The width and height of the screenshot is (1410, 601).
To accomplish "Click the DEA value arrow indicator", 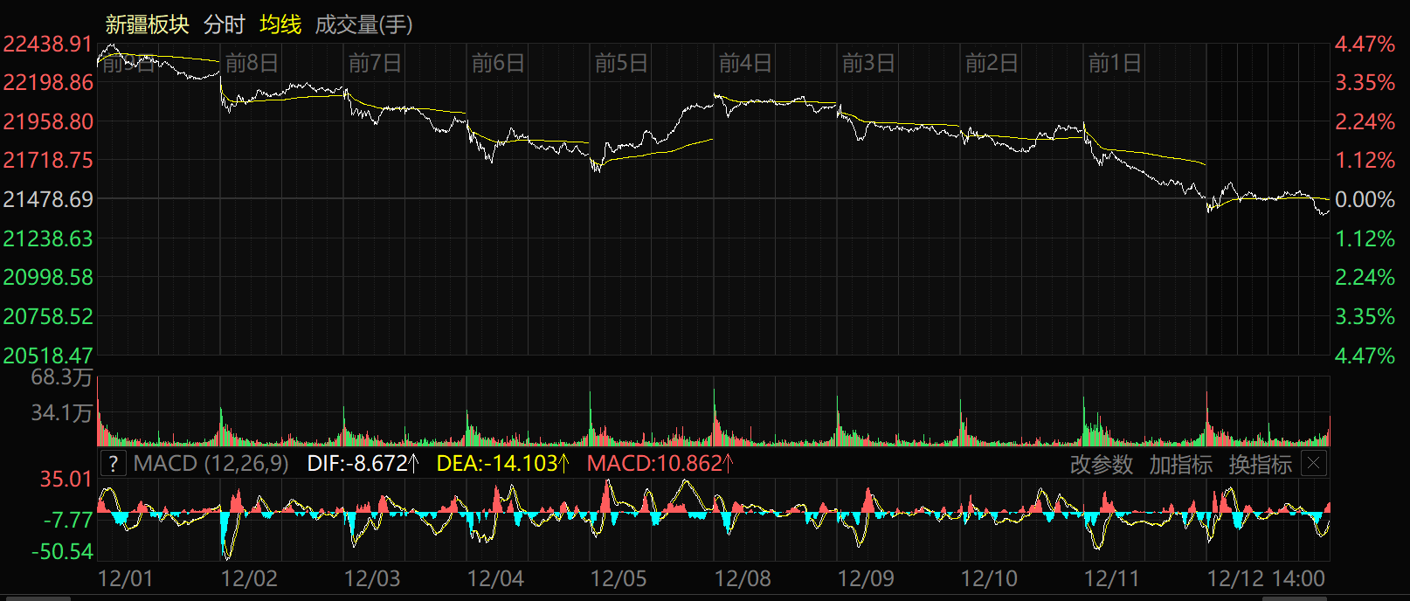I will pos(563,464).
